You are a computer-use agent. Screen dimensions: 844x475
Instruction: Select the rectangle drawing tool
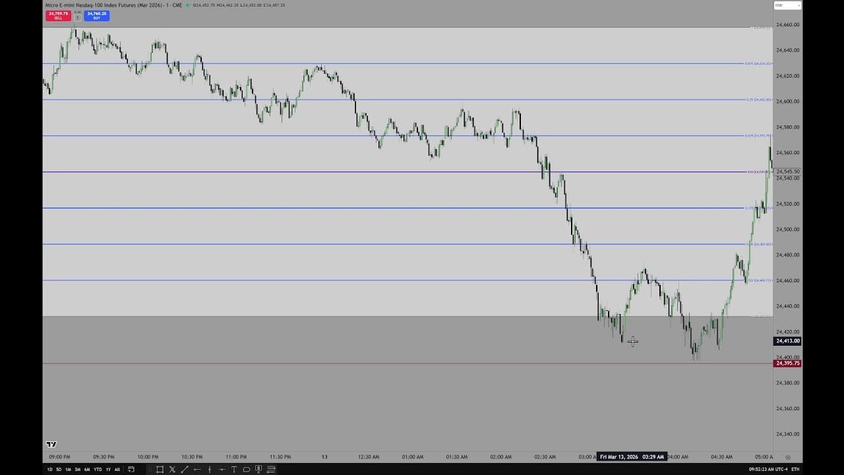pyautogui.click(x=160, y=470)
